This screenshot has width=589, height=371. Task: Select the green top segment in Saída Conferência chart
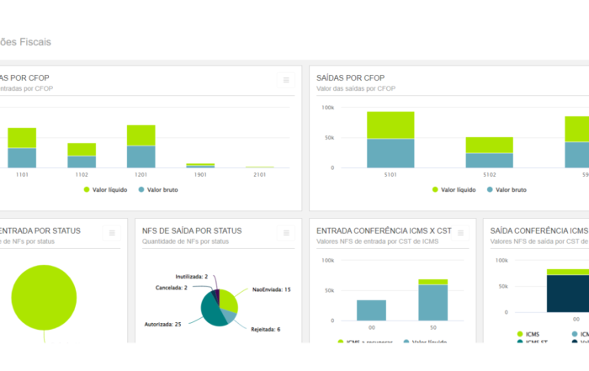568,272
